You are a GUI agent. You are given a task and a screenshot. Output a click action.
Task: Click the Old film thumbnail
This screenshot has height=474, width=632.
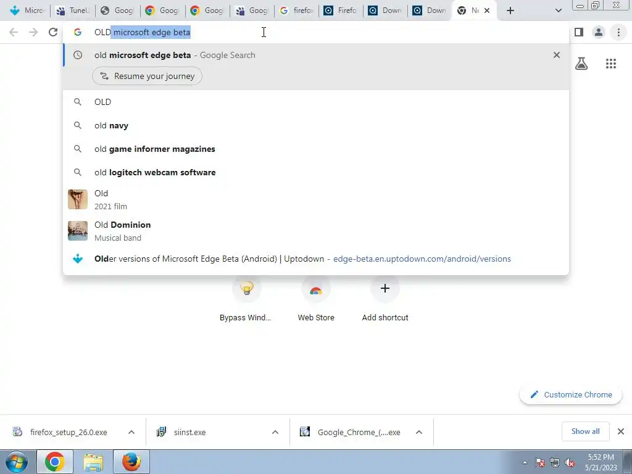pos(78,199)
